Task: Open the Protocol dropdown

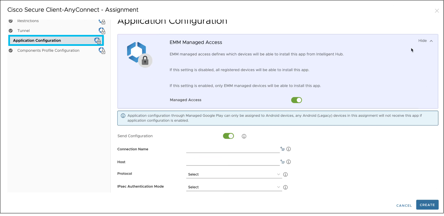Action: pyautogui.click(x=234, y=174)
